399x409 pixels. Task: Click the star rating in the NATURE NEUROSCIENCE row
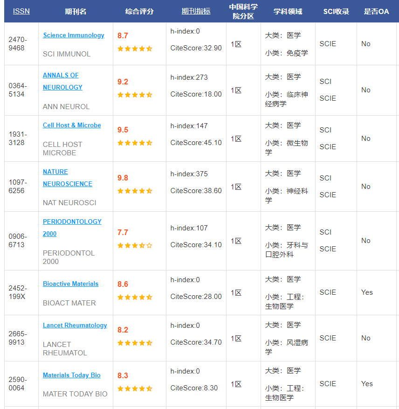(135, 191)
